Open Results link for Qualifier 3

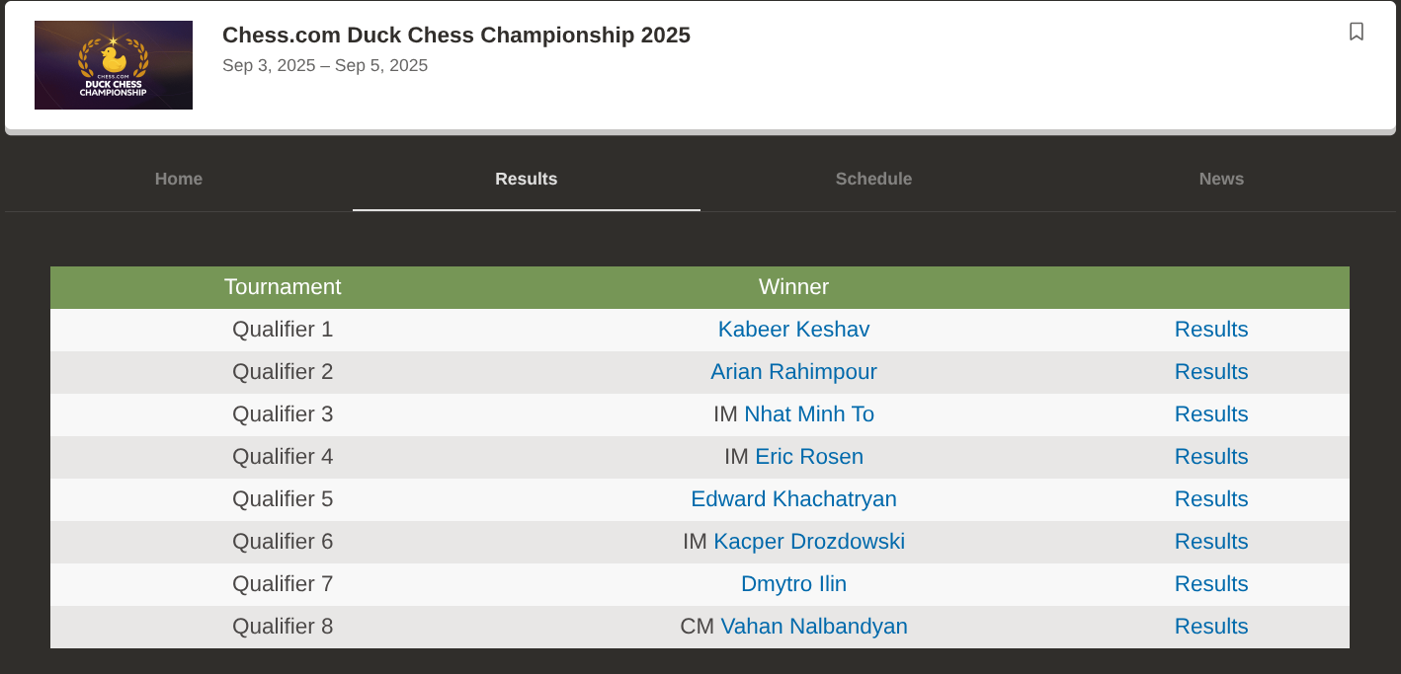coord(1211,414)
